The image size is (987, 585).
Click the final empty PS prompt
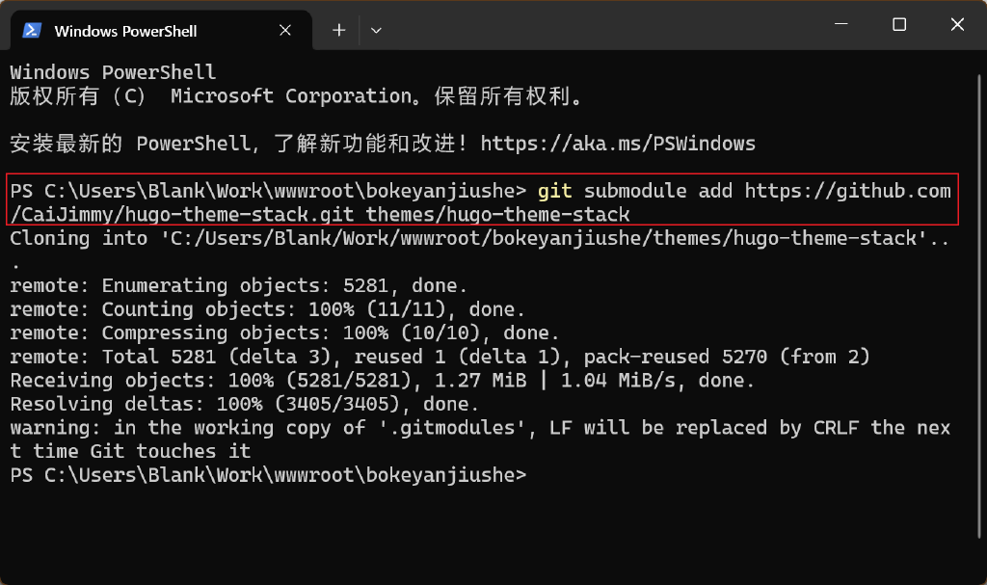(270, 474)
